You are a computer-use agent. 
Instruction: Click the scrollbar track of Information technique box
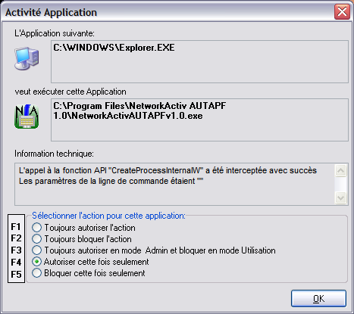pos(340,184)
